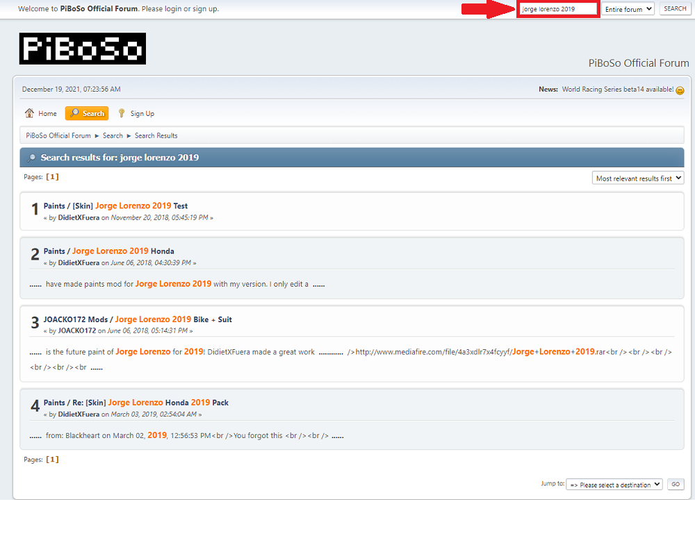This screenshot has width=695, height=554.
Task: Open the Sign Up menu item
Action: [136, 113]
